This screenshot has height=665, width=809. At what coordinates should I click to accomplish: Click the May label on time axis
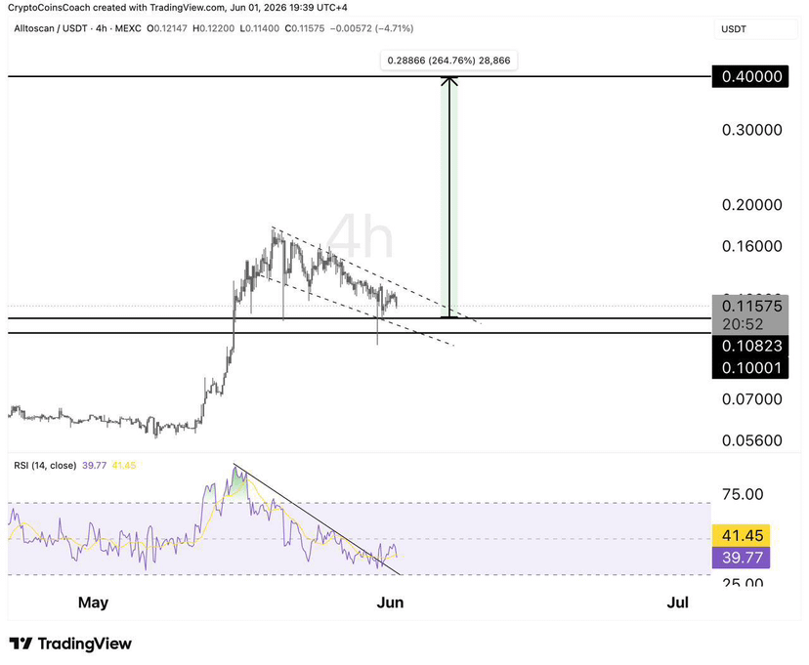pos(94,603)
